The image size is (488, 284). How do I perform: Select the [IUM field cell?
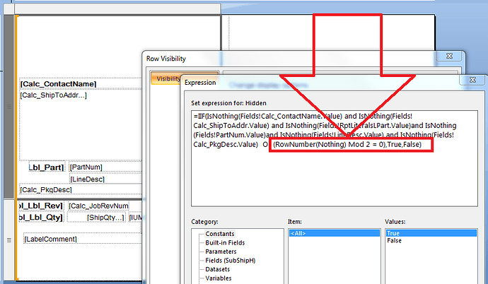tap(135, 217)
